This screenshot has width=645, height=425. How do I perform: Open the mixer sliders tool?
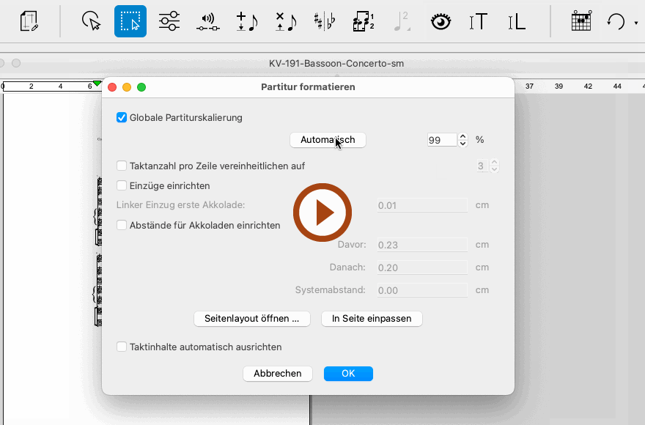click(x=169, y=21)
